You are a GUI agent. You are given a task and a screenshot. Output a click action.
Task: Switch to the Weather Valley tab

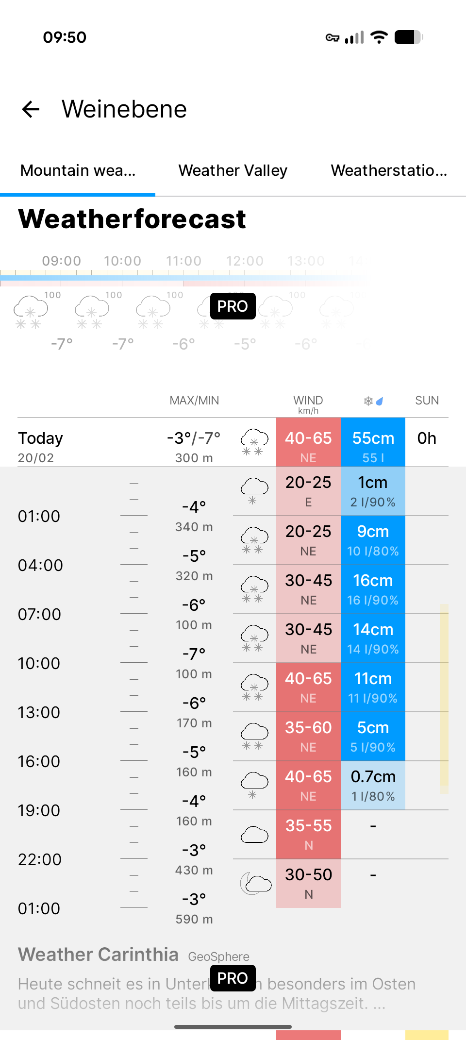[233, 170]
